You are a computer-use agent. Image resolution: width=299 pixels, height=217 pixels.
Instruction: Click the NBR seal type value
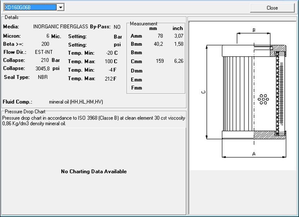[43, 77]
